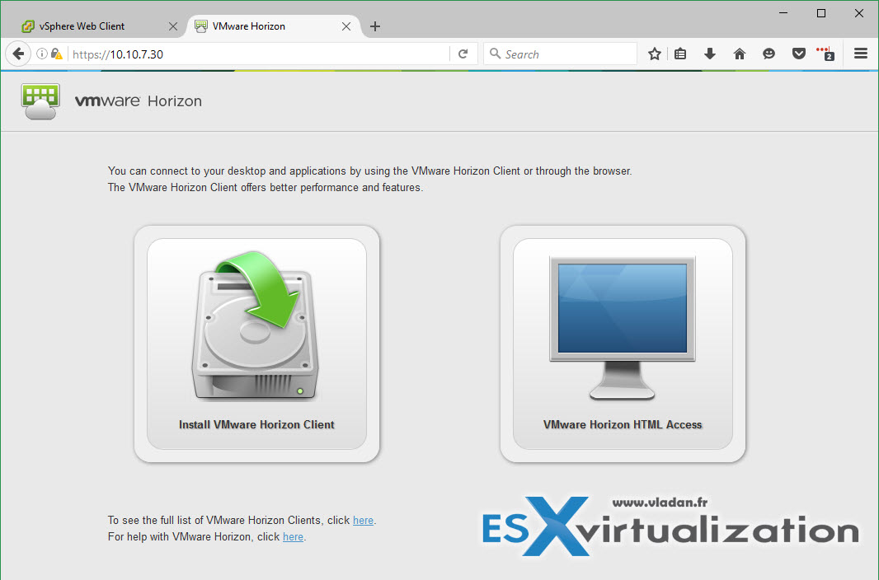Click the VMware Horizon logo icon
Viewport: 879px width, 580px height.
tap(40, 101)
